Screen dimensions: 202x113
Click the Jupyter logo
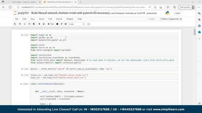click(x=21, y=13)
